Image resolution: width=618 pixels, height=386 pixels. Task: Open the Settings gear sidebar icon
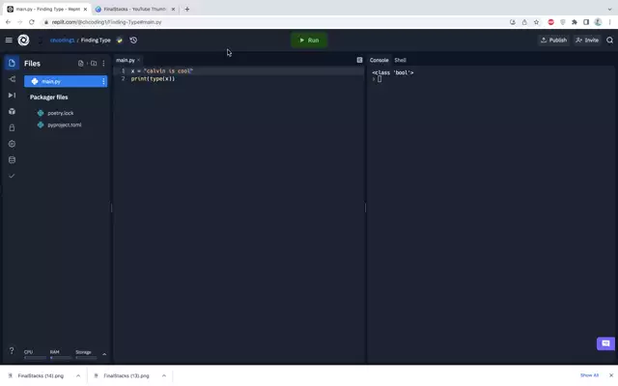pos(12,144)
